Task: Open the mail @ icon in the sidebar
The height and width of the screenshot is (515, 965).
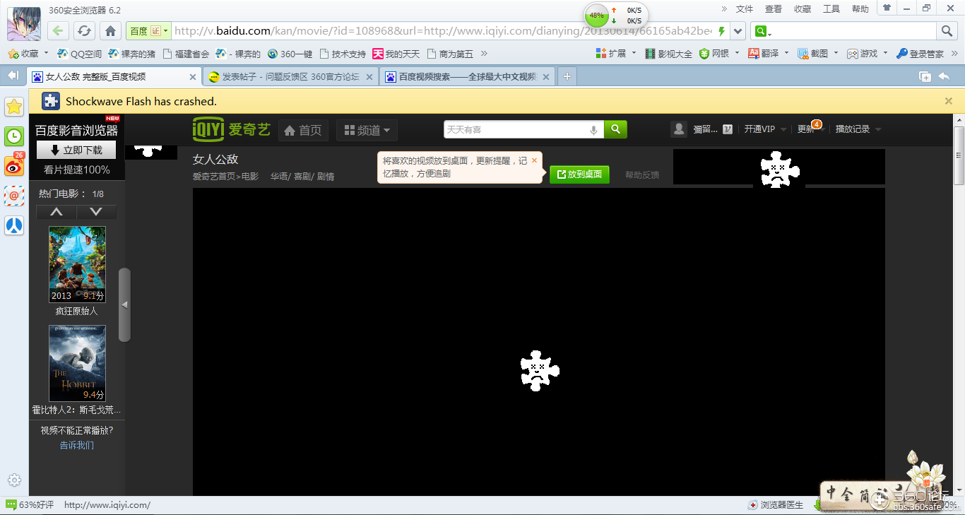Action: pos(14,196)
